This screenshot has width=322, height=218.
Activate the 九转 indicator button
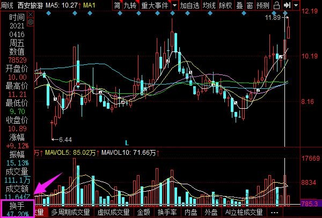pyautogui.click(x=130, y=5)
